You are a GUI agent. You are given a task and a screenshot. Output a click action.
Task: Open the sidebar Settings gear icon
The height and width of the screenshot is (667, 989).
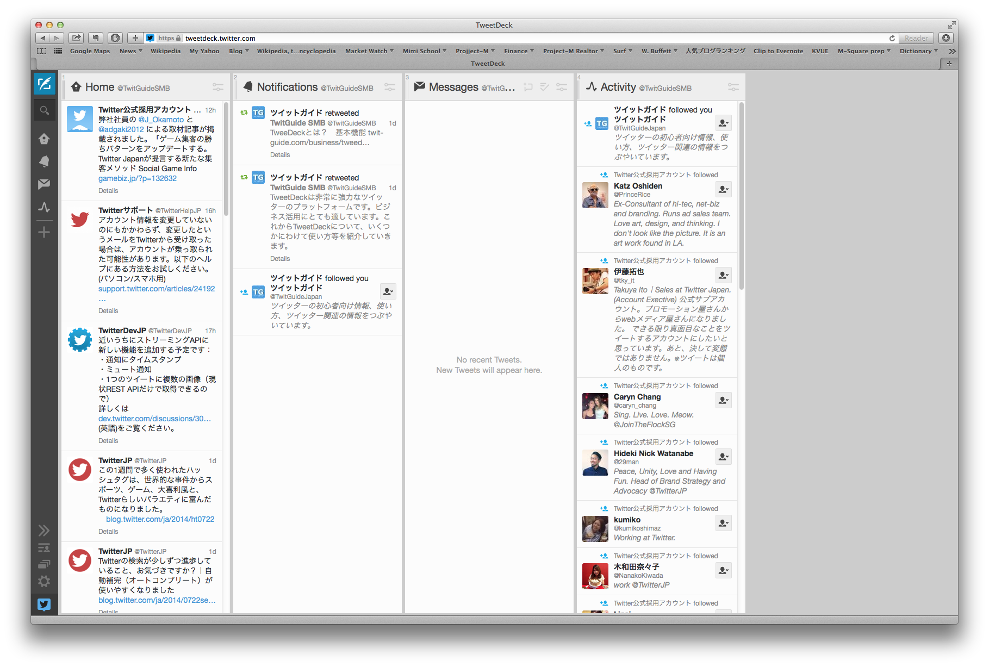[x=44, y=581]
